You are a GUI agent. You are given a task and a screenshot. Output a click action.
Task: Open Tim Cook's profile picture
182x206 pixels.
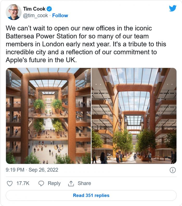point(14,12)
